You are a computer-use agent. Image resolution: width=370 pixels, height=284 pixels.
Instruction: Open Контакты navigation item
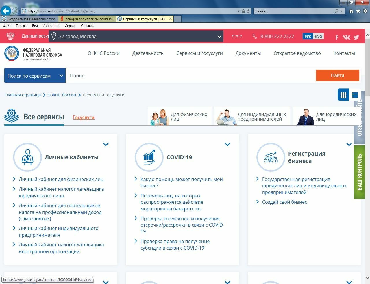pyautogui.click(x=344, y=53)
